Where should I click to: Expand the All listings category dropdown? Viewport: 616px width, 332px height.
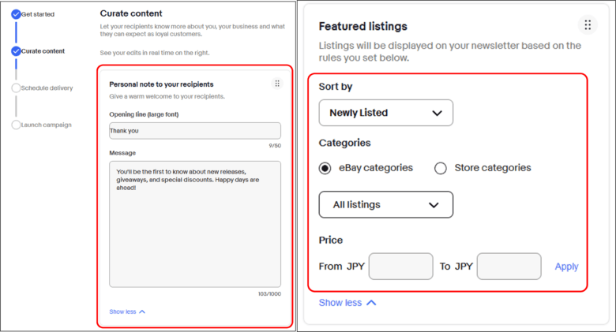[385, 205]
